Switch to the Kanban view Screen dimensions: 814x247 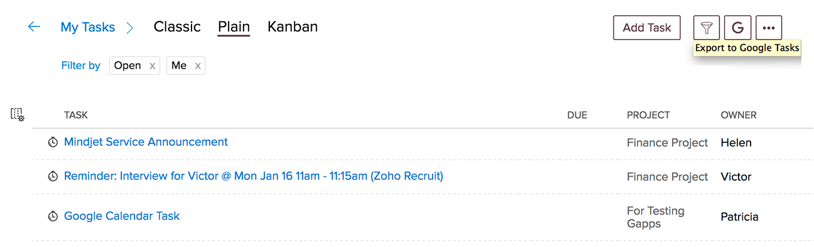[x=293, y=27]
